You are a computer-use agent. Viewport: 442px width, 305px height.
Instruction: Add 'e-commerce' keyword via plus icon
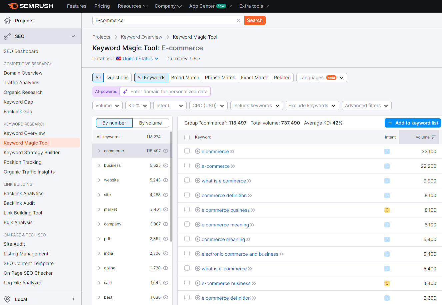(198, 166)
